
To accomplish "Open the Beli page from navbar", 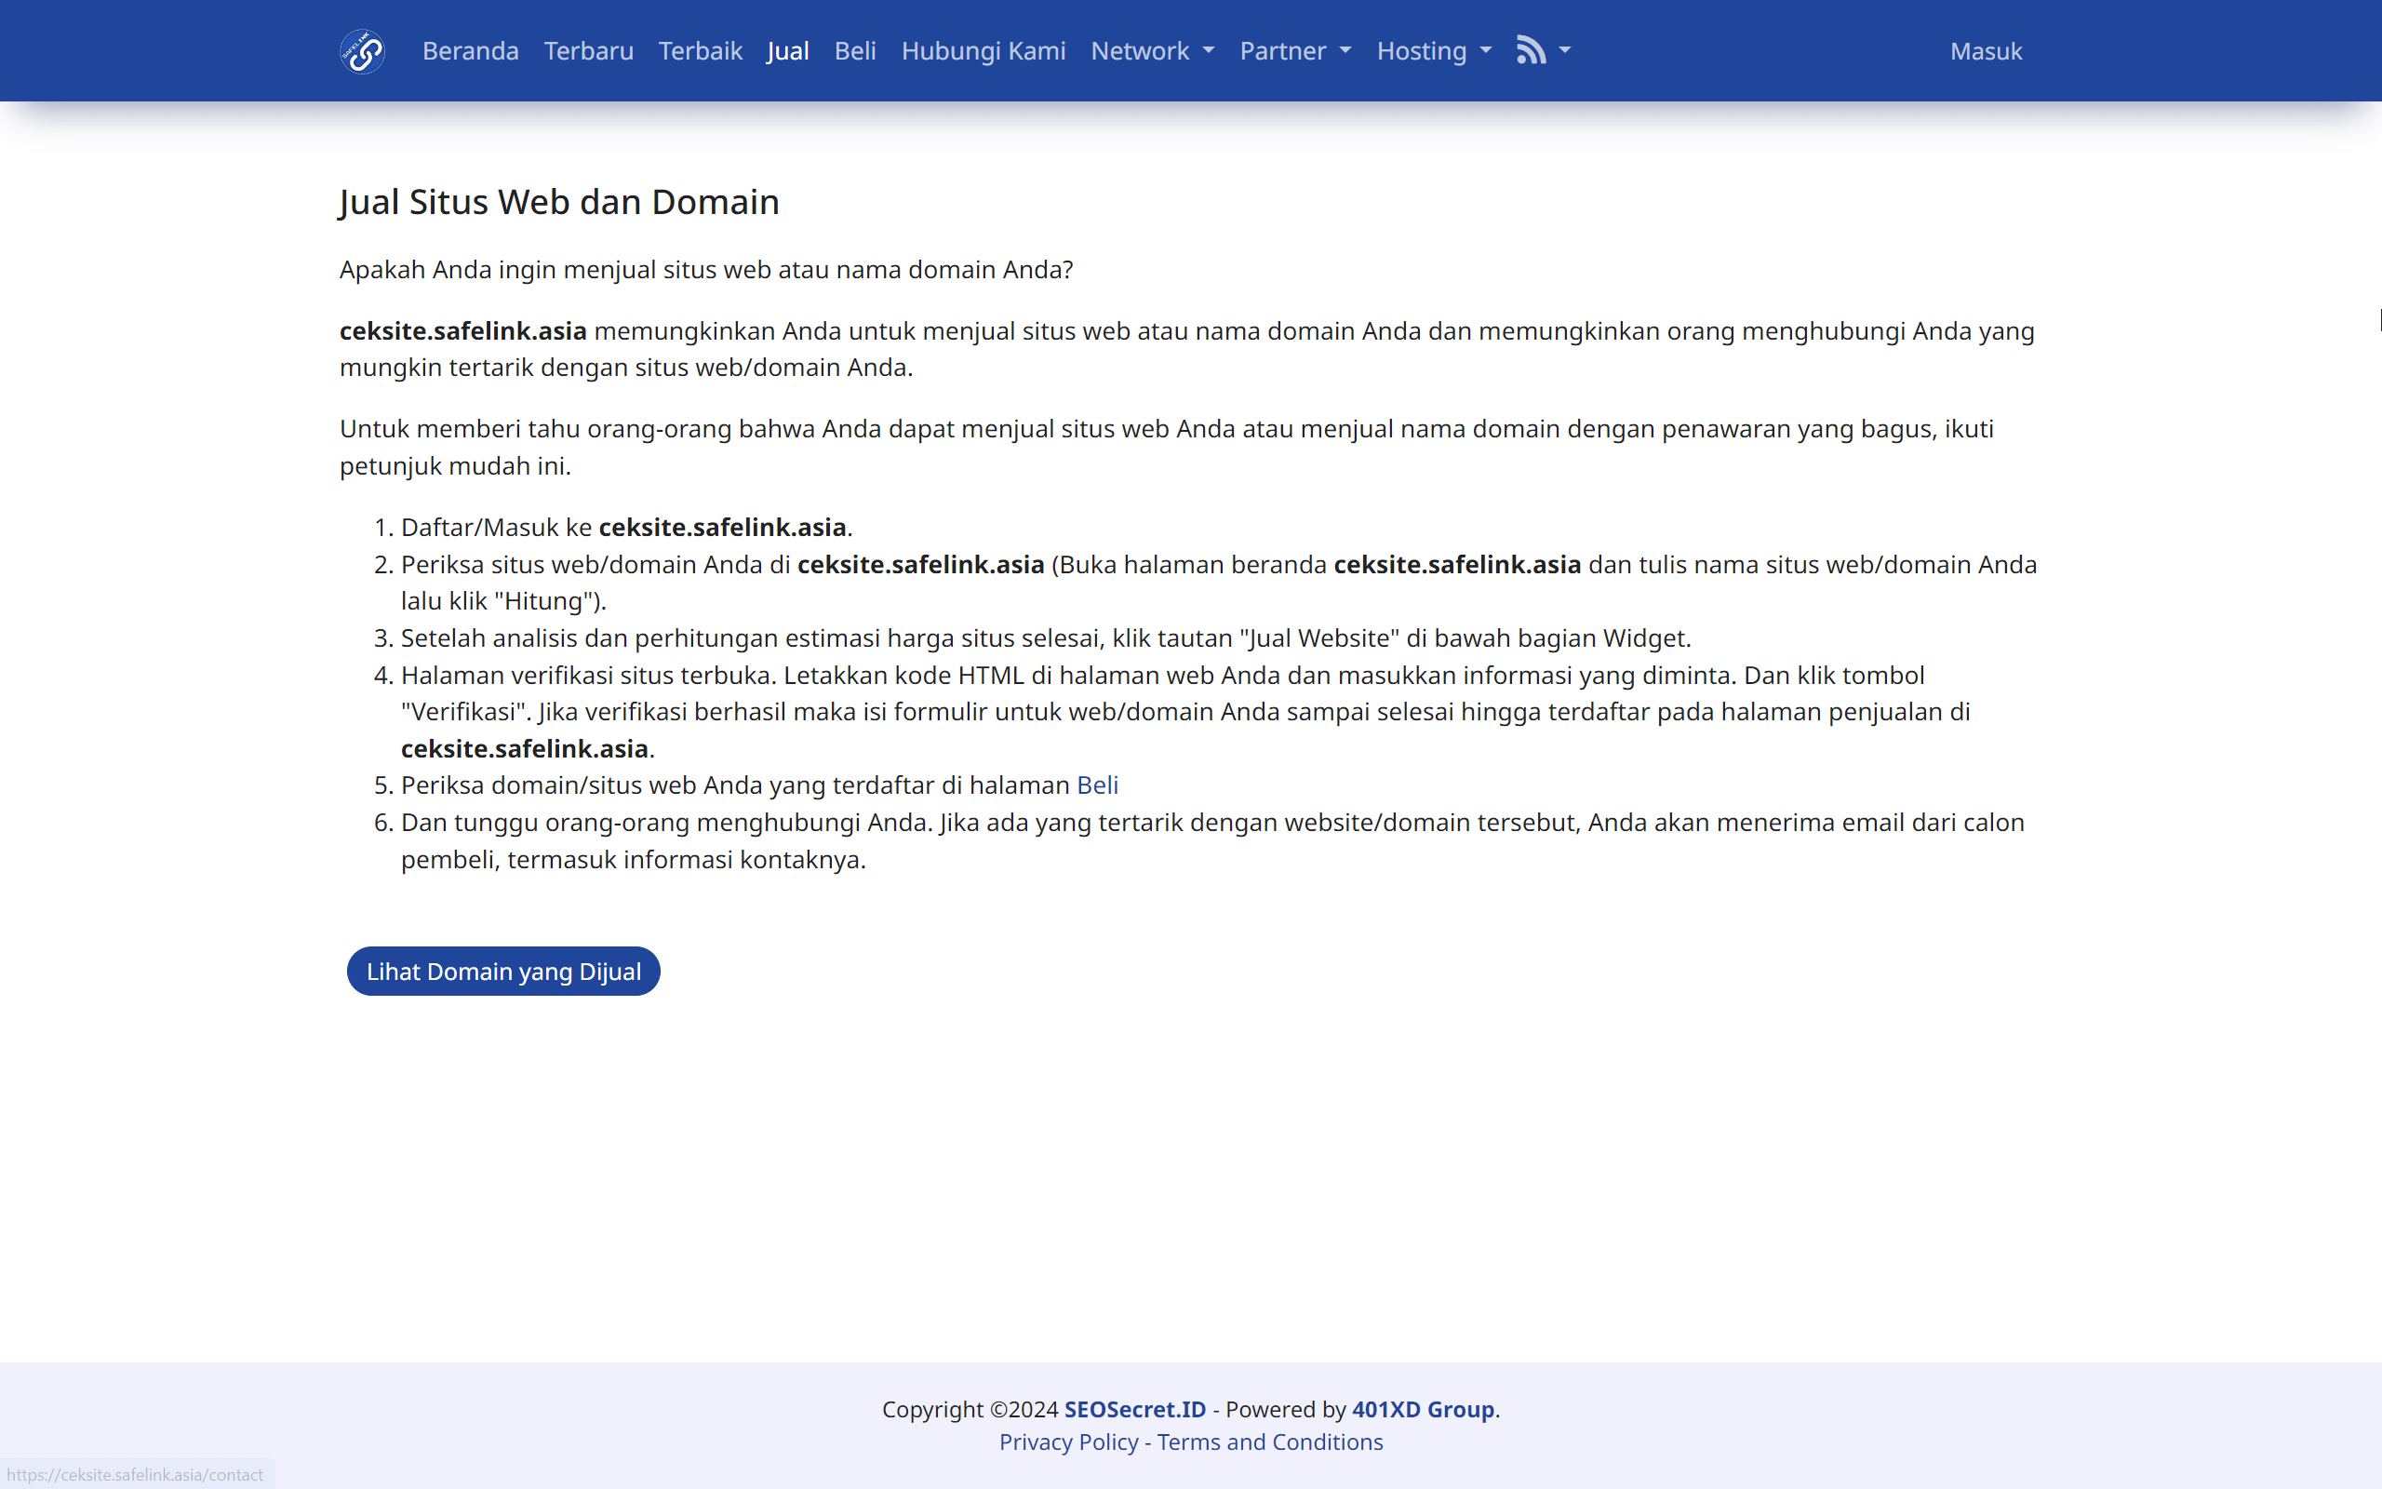I will (x=854, y=50).
